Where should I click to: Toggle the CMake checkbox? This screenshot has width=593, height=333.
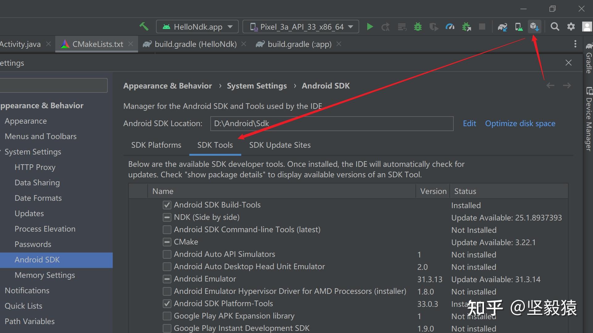(x=167, y=242)
